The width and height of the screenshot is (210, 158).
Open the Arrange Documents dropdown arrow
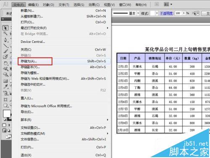pyautogui.click(x=171, y=5)
